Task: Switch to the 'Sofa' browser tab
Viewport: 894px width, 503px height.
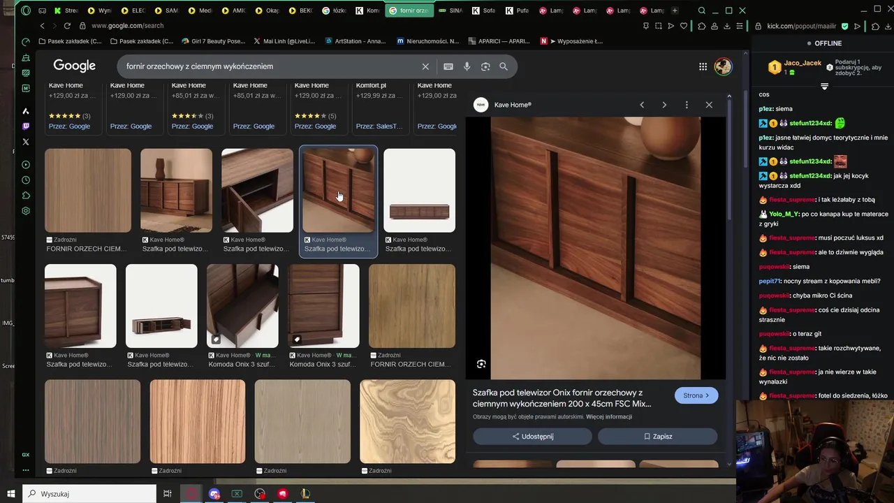Action: [x=485, y=10]
